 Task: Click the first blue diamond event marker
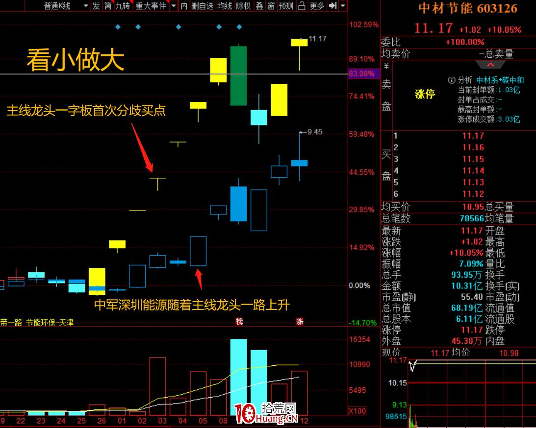pos(118,27)
